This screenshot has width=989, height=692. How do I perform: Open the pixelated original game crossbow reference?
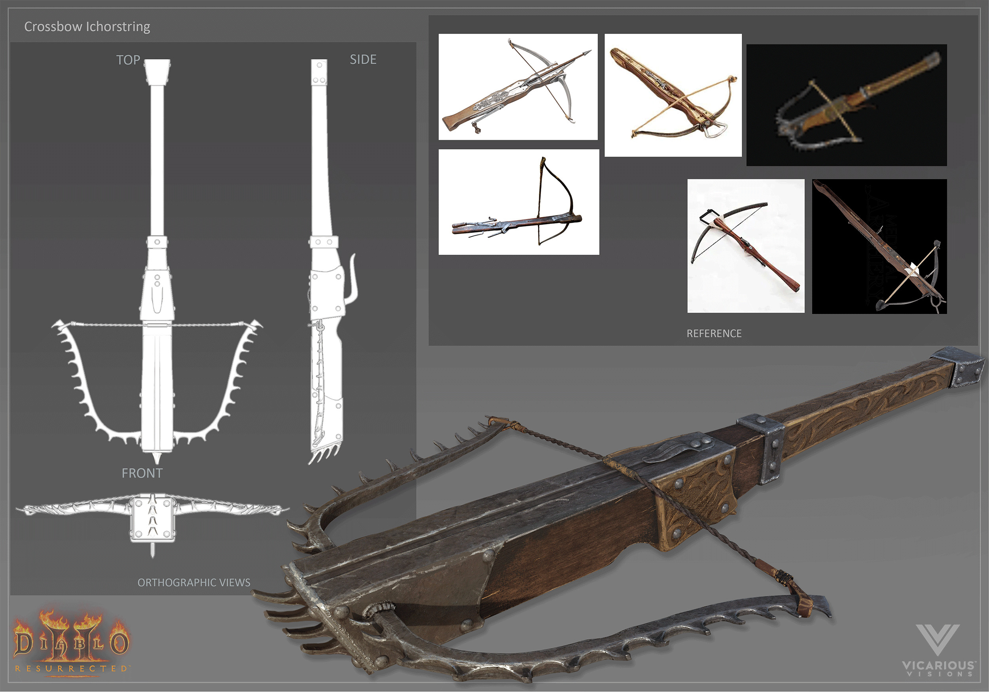[x=847, y=105]
